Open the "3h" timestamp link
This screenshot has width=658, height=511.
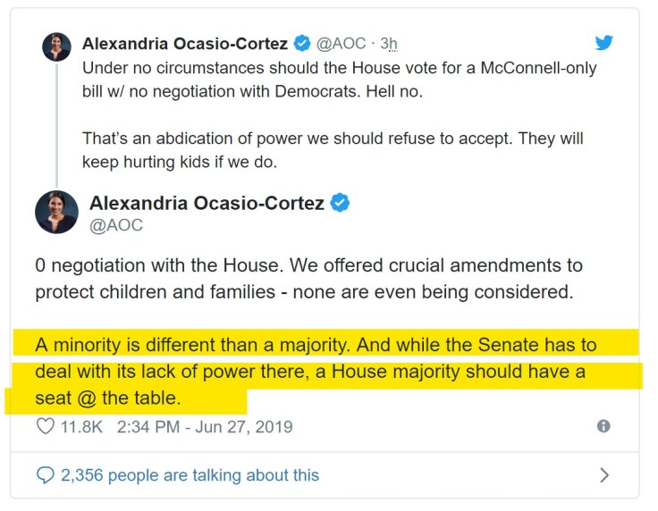[388, 44]
